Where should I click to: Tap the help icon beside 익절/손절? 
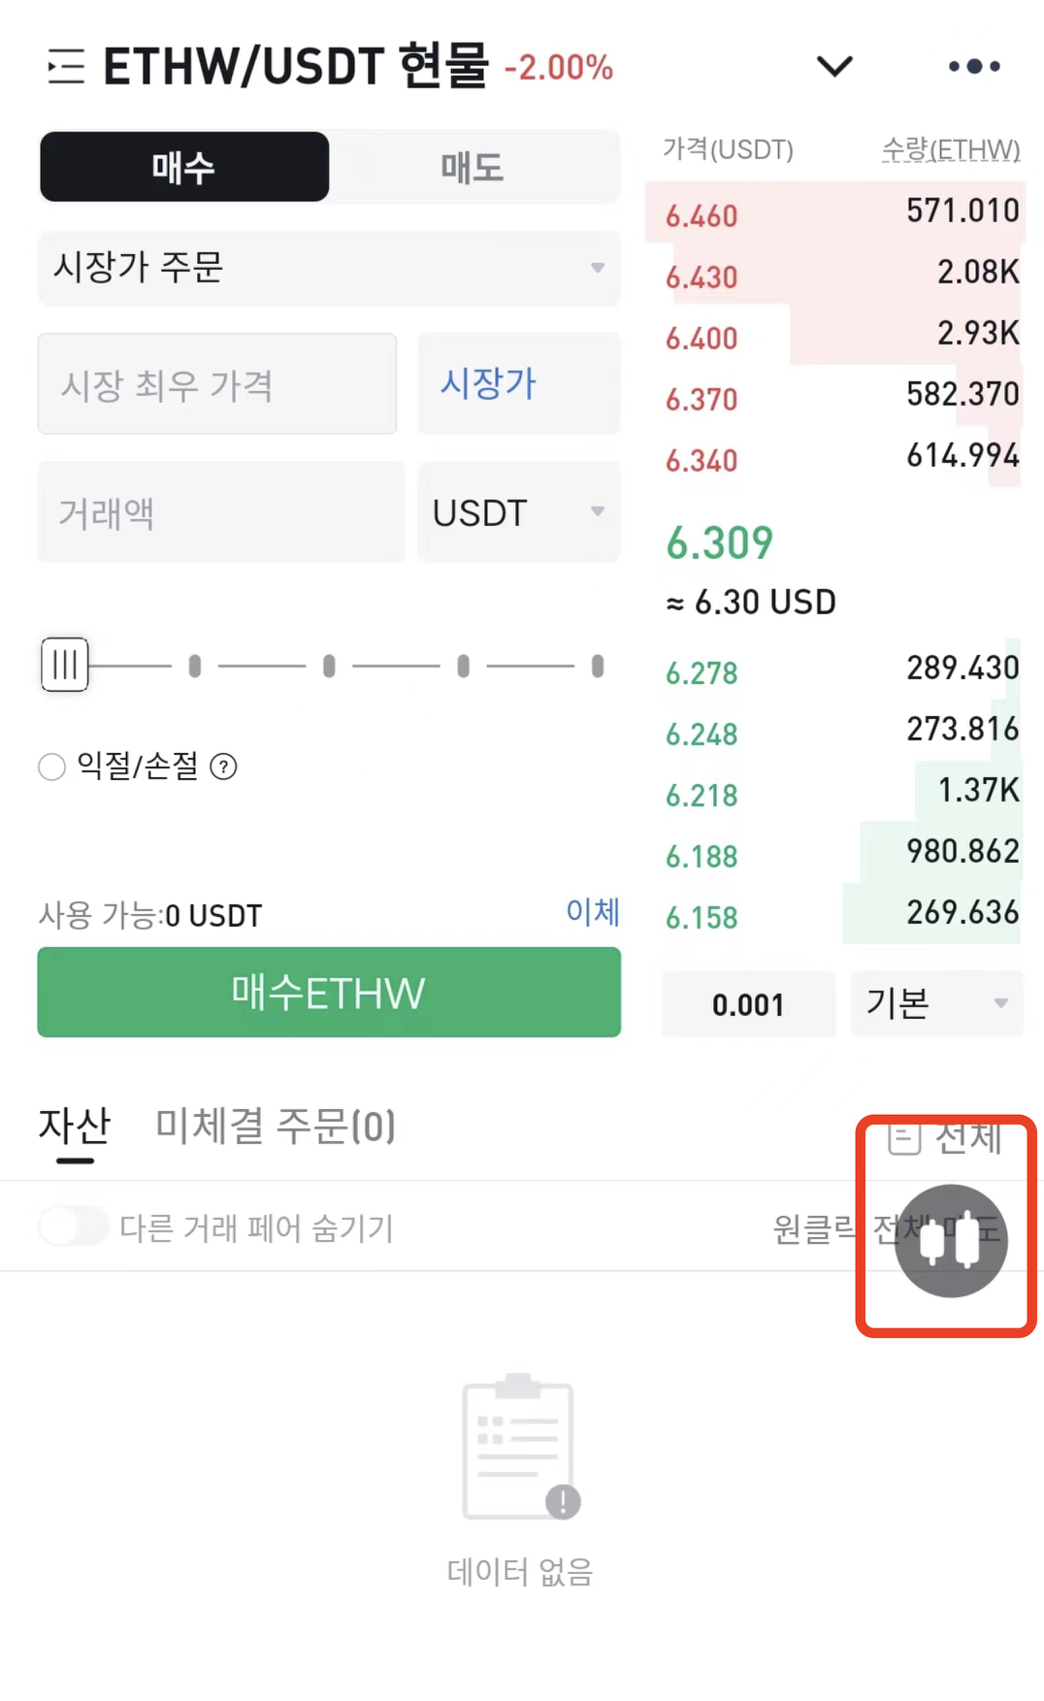pos(224,768)
